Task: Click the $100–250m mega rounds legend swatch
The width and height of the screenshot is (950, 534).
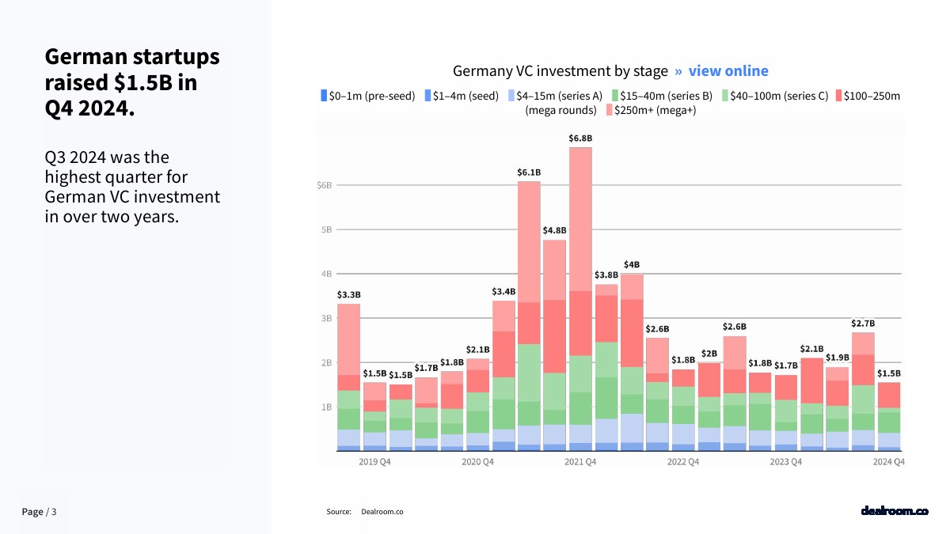Action: point(838,96)
